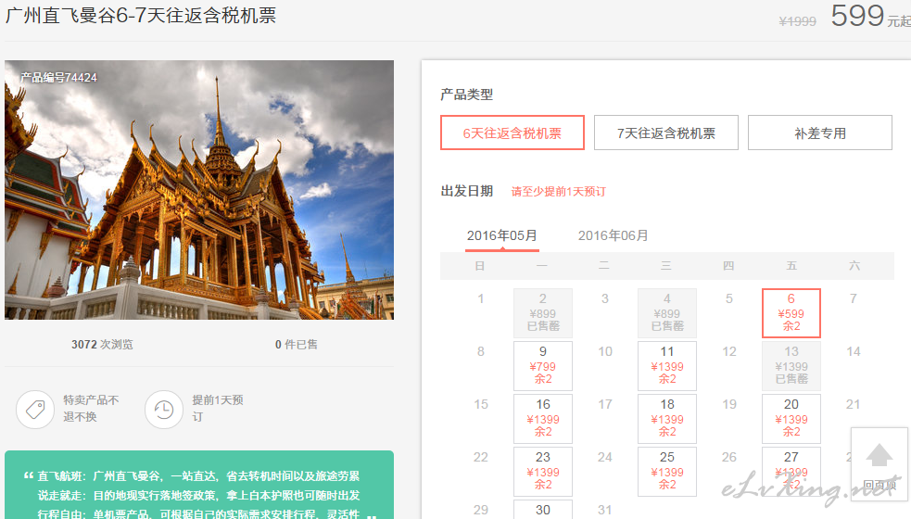Click unavailable date 3 in calendar

coord(605,298)
